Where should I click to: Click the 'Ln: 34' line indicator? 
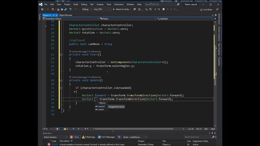pyautogui.click(x=191, y=129)
